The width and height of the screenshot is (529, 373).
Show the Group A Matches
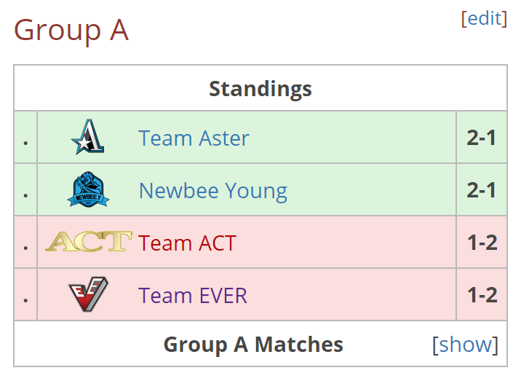(465, 345)
